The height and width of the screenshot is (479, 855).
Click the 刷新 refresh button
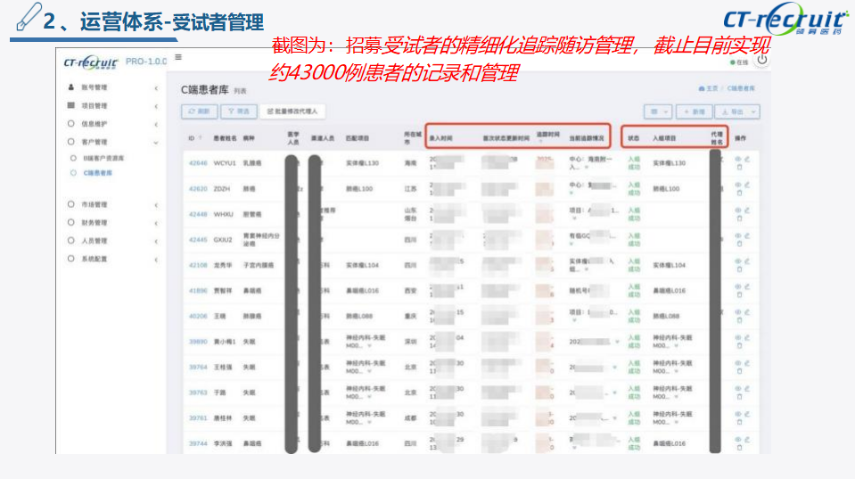(x=199, y=111)
